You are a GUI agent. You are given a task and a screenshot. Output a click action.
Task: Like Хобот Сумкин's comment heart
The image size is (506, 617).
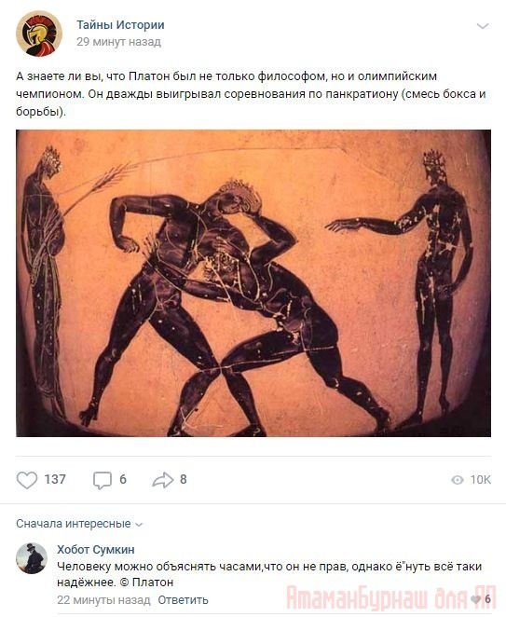(475, 599)
